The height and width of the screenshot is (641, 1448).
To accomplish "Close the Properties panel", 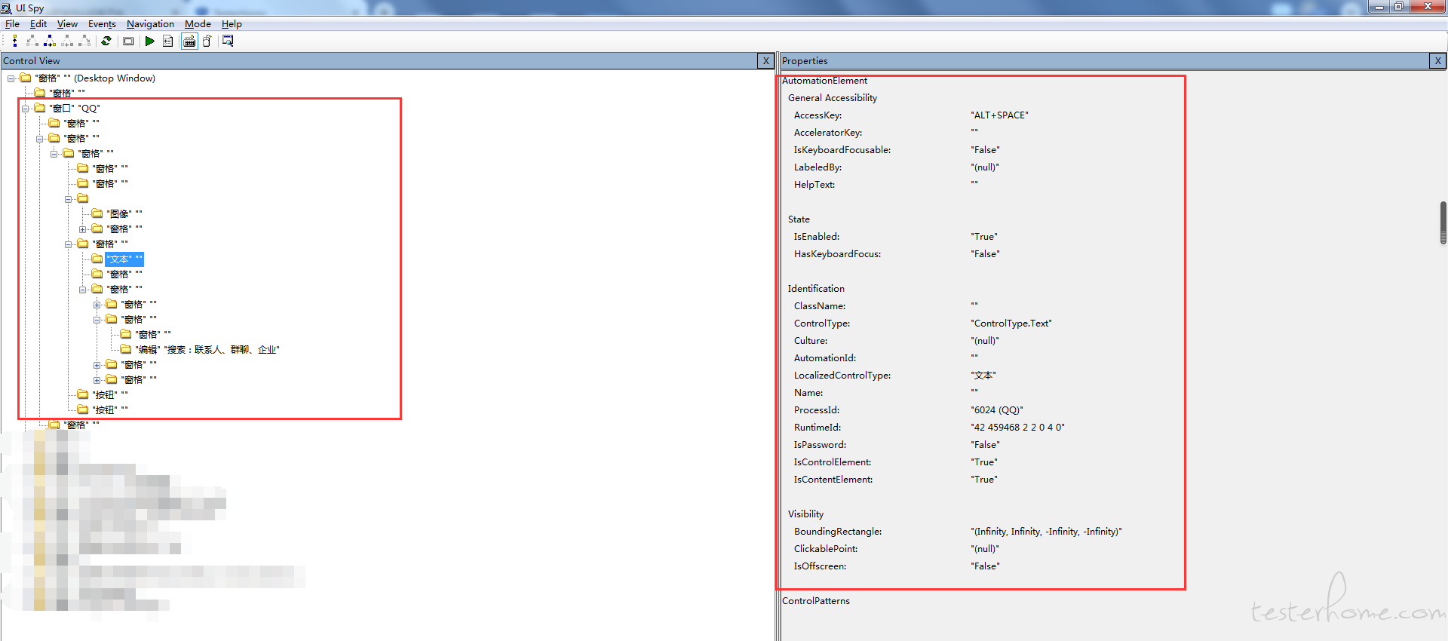I will [x=1437, y=61].
